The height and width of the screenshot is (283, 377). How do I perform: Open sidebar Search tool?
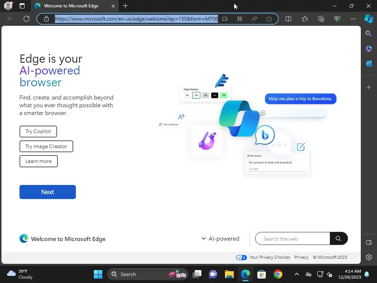click(x=369, y=34)
